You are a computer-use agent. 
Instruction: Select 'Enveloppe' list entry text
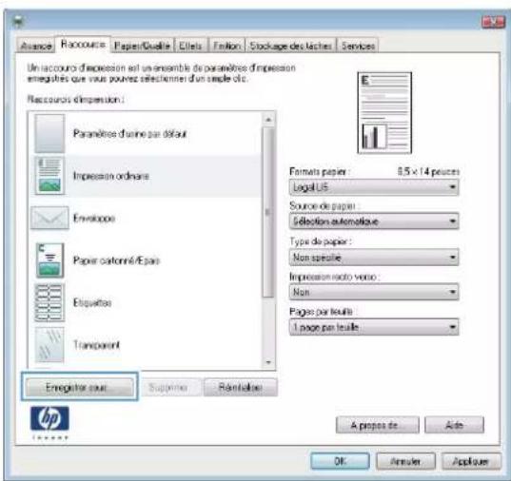[x=94, y=218]
